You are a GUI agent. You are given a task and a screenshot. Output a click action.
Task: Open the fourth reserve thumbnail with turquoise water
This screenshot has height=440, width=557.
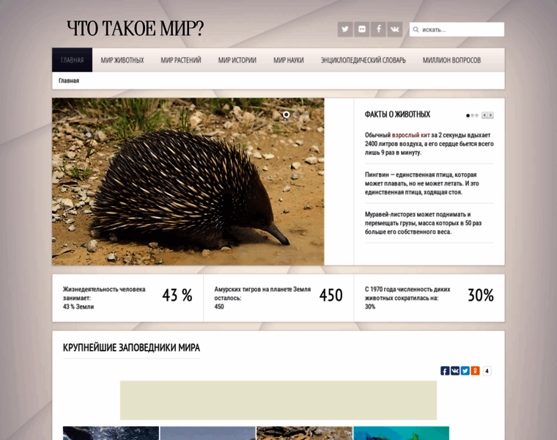point(401,433)
